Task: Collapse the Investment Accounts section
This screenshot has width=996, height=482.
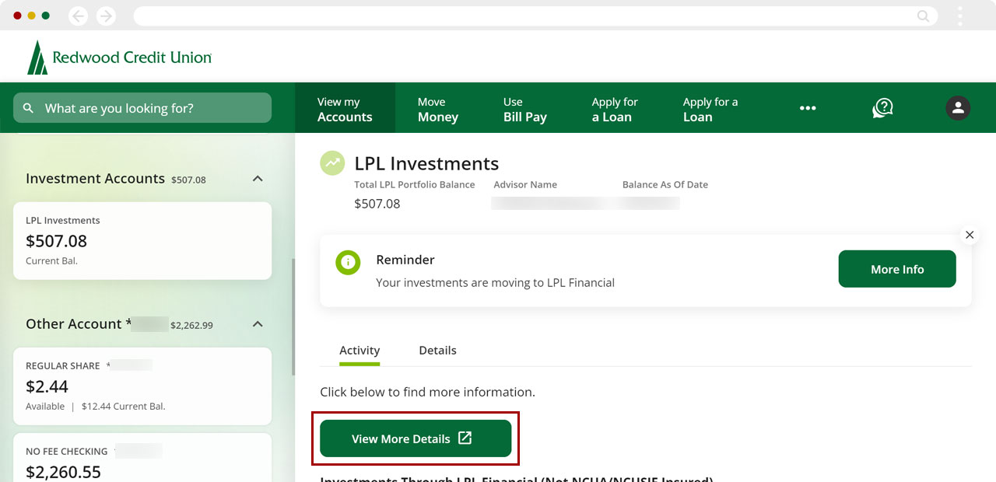Action: [x=258, y=179]
